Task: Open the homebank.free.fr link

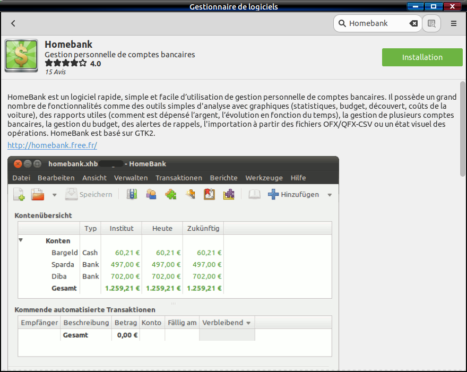Action: [x=52, y=145]
